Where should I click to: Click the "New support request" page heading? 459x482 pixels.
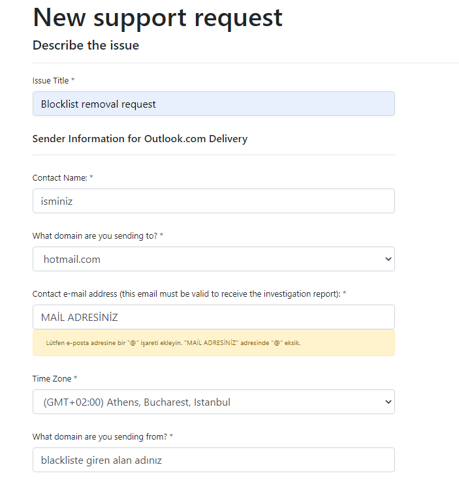click(157, 18)
